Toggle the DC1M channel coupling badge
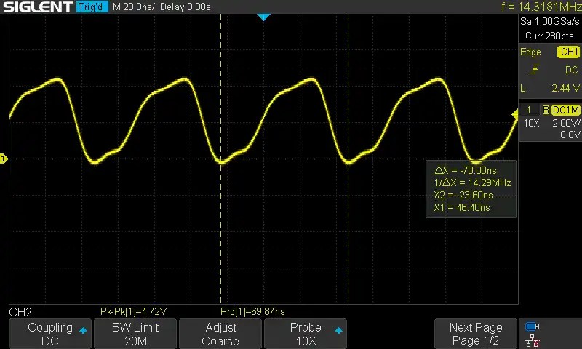582x349 pixels. pos(565,110)
